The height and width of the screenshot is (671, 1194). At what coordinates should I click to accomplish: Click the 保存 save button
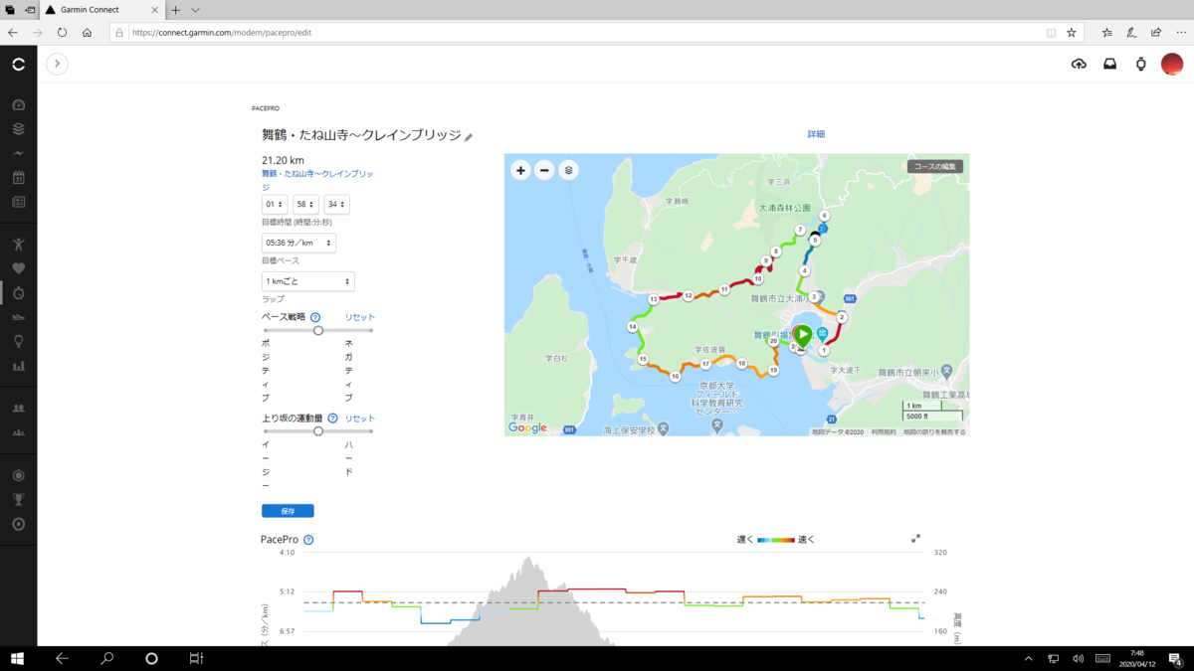click(x=288, y=511)
